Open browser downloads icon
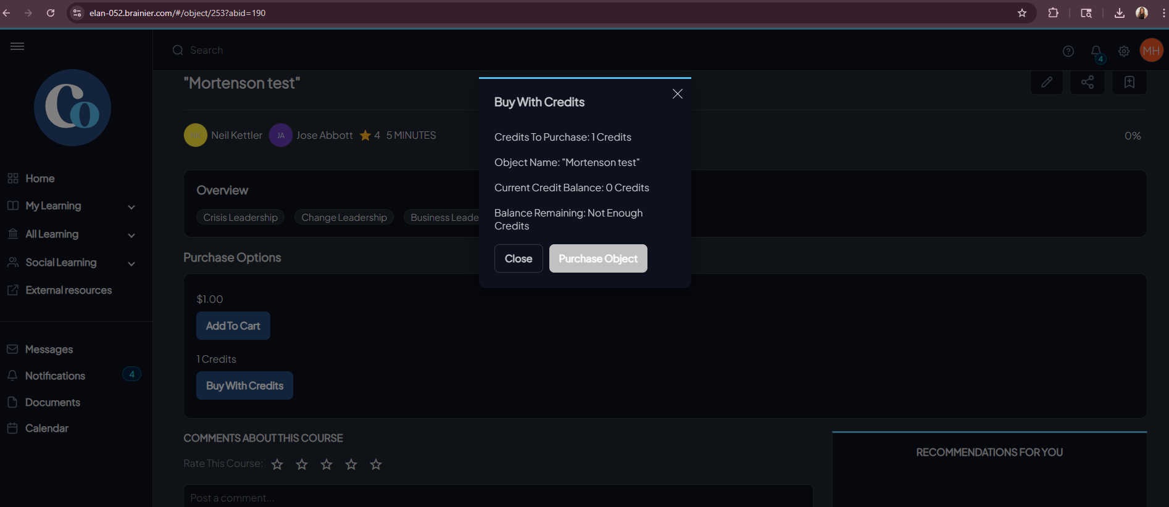1169x507 pixels. 1119,13
